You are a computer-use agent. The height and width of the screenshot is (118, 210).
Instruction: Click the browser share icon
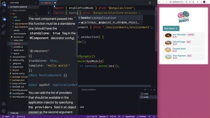click(x=190, y=2)
